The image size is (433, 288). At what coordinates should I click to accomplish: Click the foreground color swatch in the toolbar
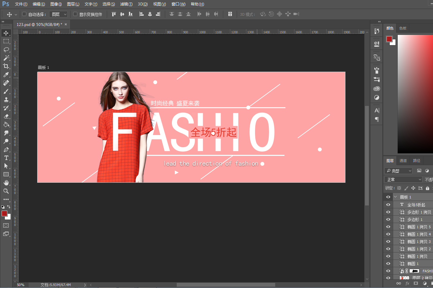coord(4,213)
